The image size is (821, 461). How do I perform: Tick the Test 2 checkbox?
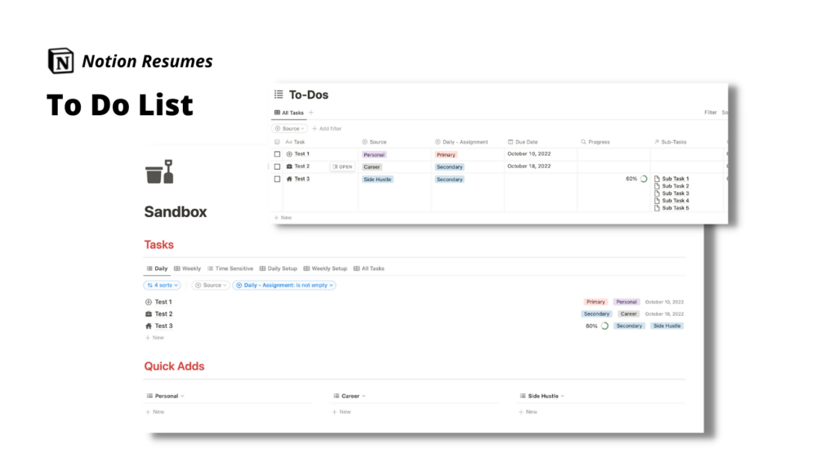pos(277,166)
